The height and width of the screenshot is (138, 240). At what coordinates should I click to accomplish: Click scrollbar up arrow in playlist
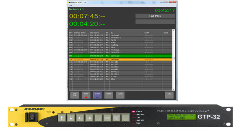coord(174,31)
